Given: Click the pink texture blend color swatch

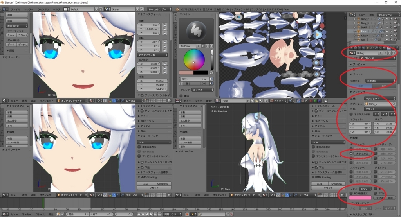Looking at the screenshot, I should pyautogui.click(x=360, y=198).
